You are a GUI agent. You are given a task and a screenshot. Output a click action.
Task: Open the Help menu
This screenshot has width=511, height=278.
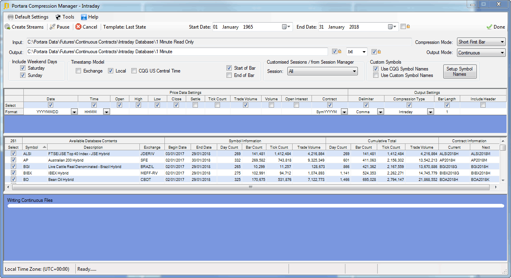click(x=89, y=17)
